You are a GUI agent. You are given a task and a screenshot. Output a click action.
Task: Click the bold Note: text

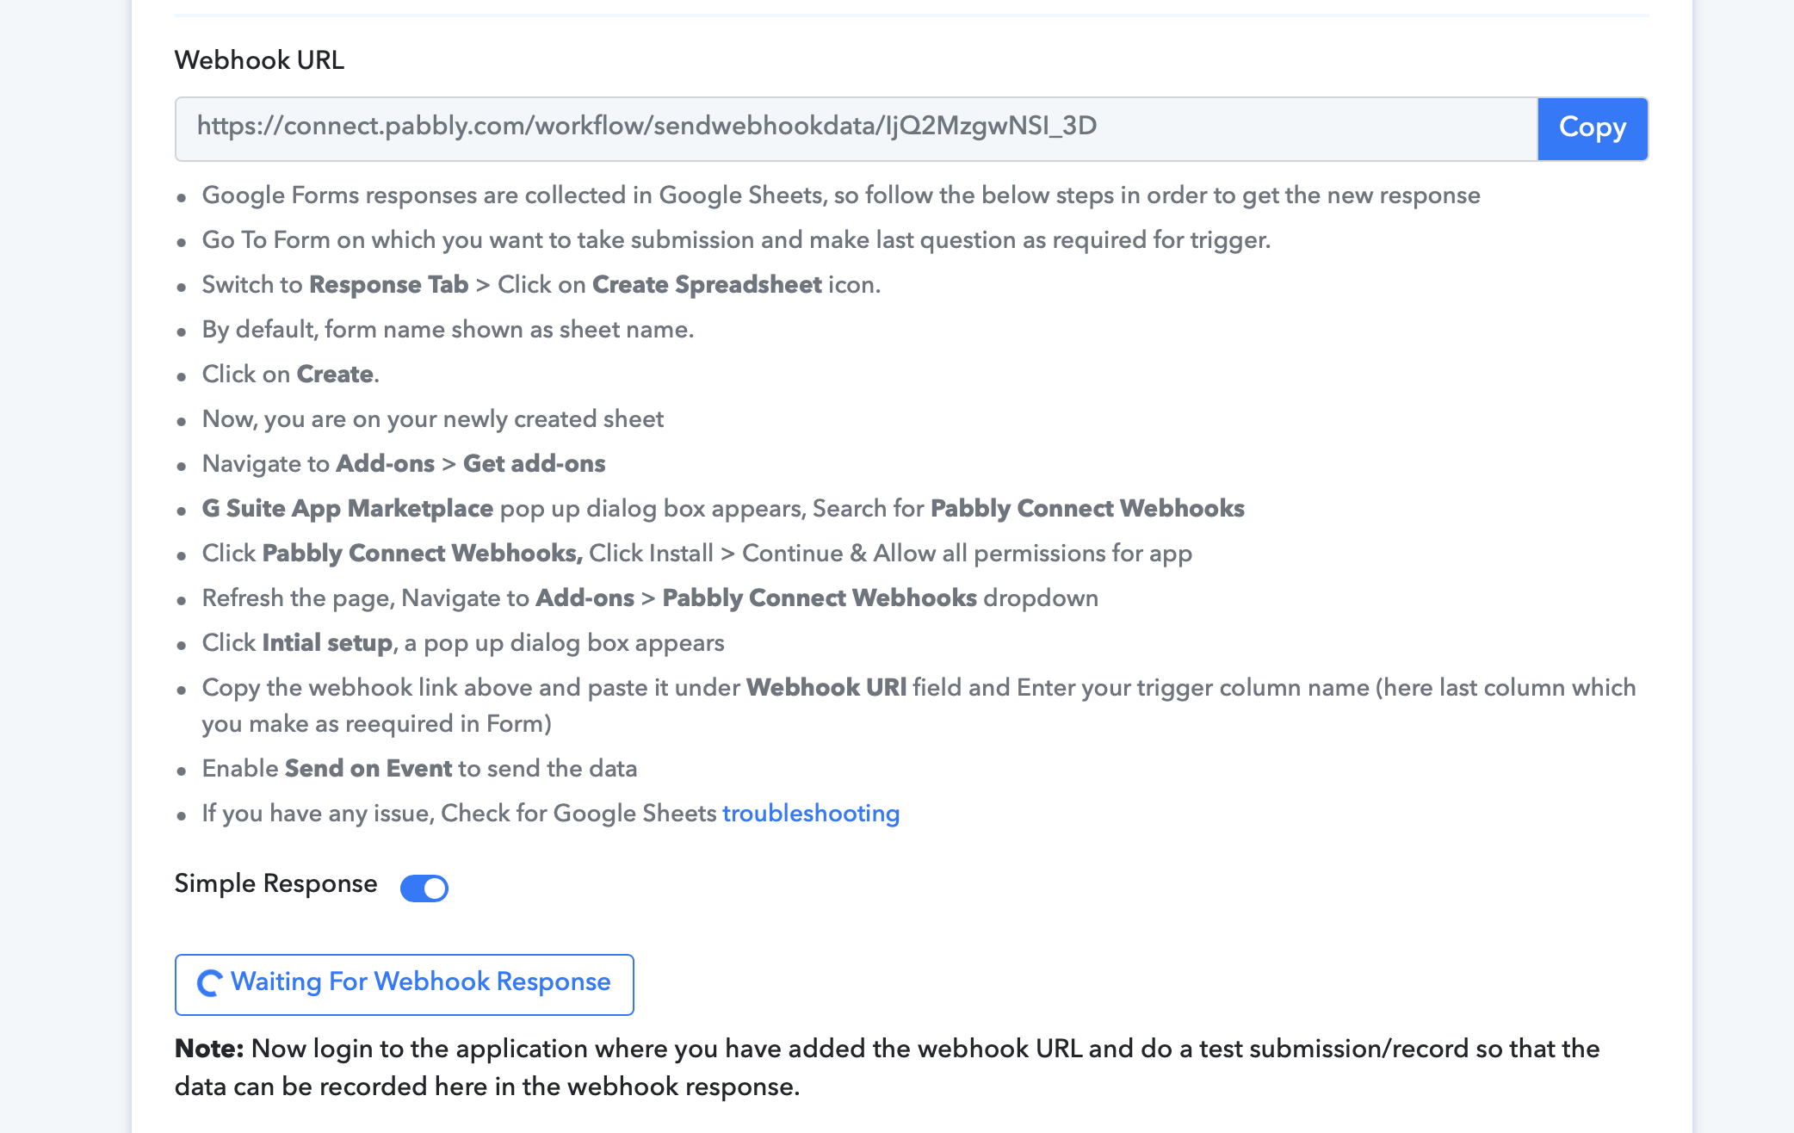[x=210, y=1049]
